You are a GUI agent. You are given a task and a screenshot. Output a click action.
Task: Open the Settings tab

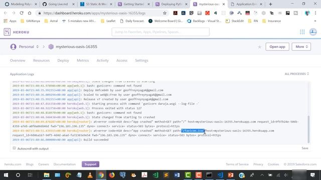pos(141,60)
